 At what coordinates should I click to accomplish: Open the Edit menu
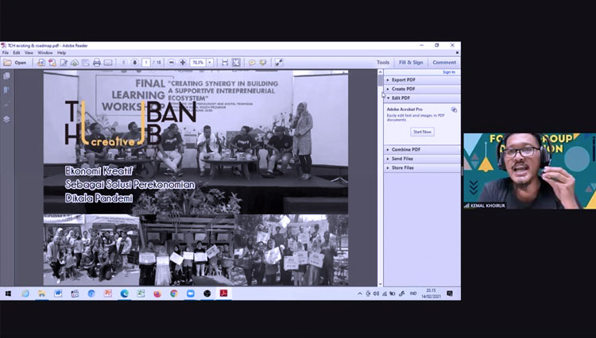coord(17,52)
